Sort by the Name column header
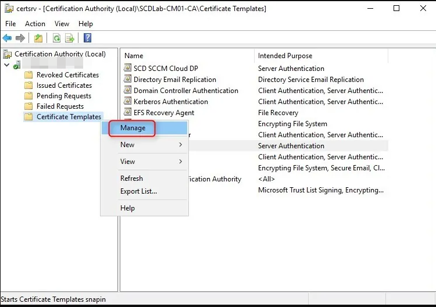This screenshot has width=436, height=307. point(134,56)
